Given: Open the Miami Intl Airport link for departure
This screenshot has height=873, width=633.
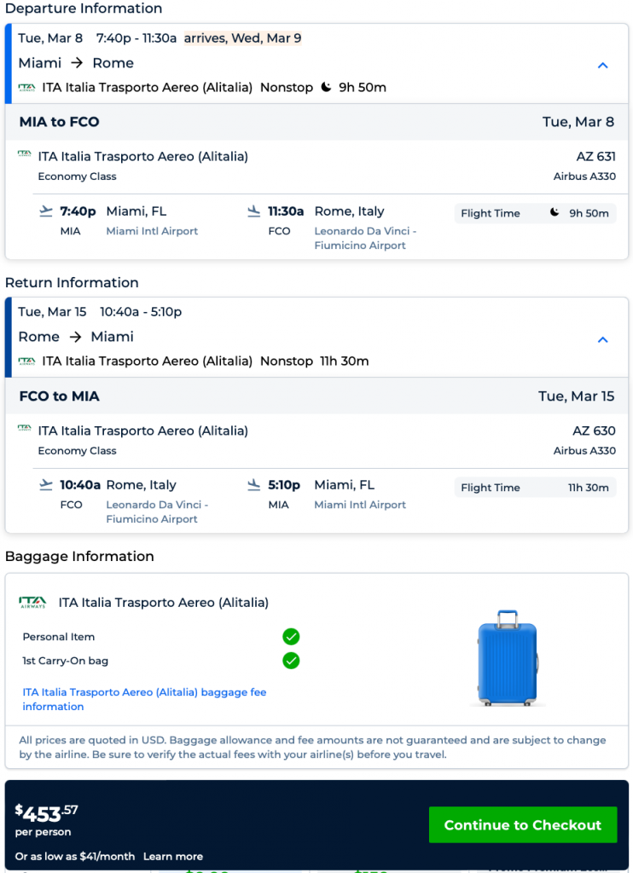Looking at the screenshot, I should pos(152,231).
